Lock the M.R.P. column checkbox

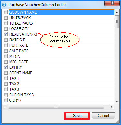tap(5, 56)
